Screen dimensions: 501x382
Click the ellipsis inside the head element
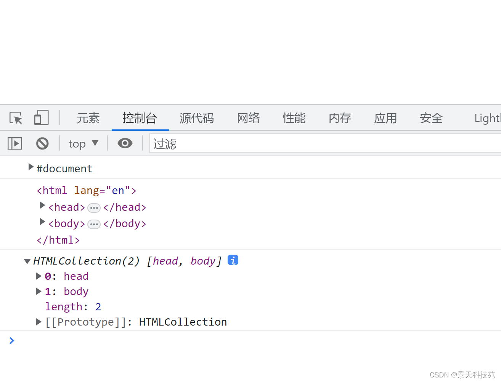94,208
